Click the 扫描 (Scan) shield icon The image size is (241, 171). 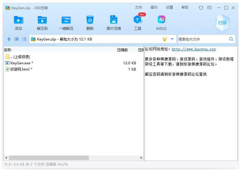[222, 23]
